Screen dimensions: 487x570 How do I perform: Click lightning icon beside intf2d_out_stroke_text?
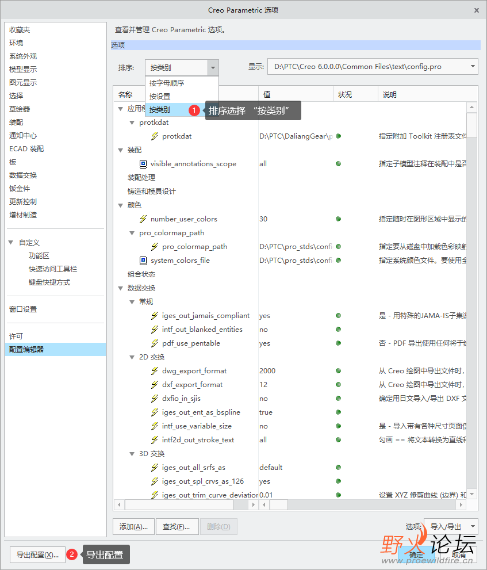pos(155,440)
